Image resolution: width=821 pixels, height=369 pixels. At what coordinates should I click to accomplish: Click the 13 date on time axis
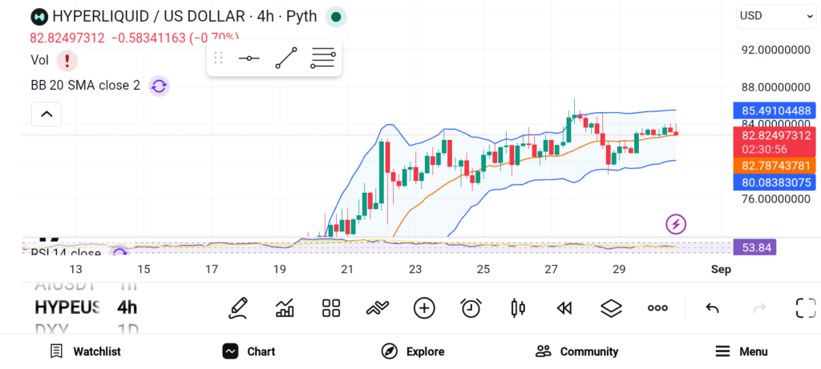(76, 270)
